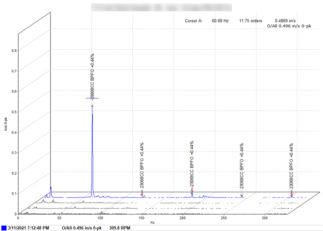Click the small peak near 40 Hz
Screen dimensions: 323x231
pos(51,191)
